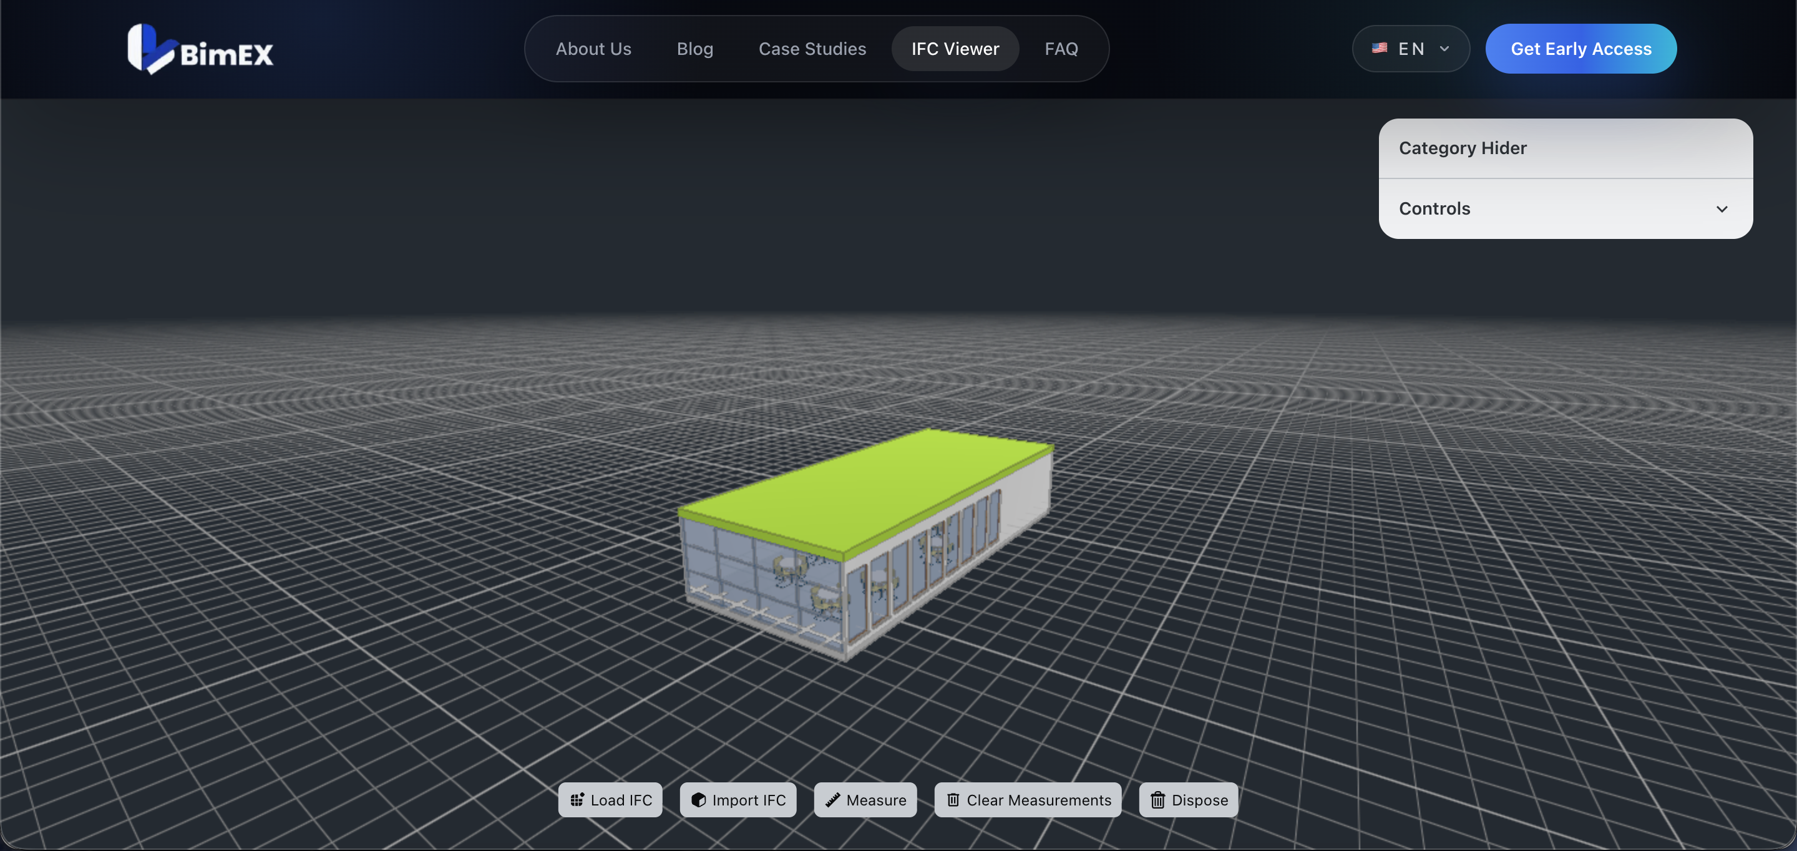This screenshot has width=1797, height=851.
Task: Click trash icon on Clear Measurements
Action: click(x=953, y=800)
